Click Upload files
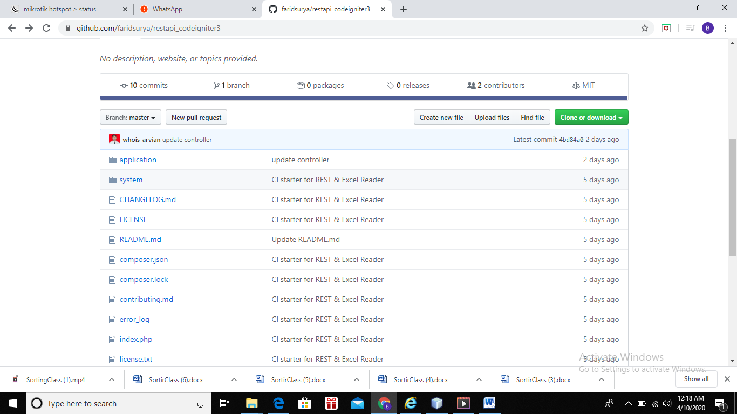The image size is (737, 414). click(x=492, y=118)
